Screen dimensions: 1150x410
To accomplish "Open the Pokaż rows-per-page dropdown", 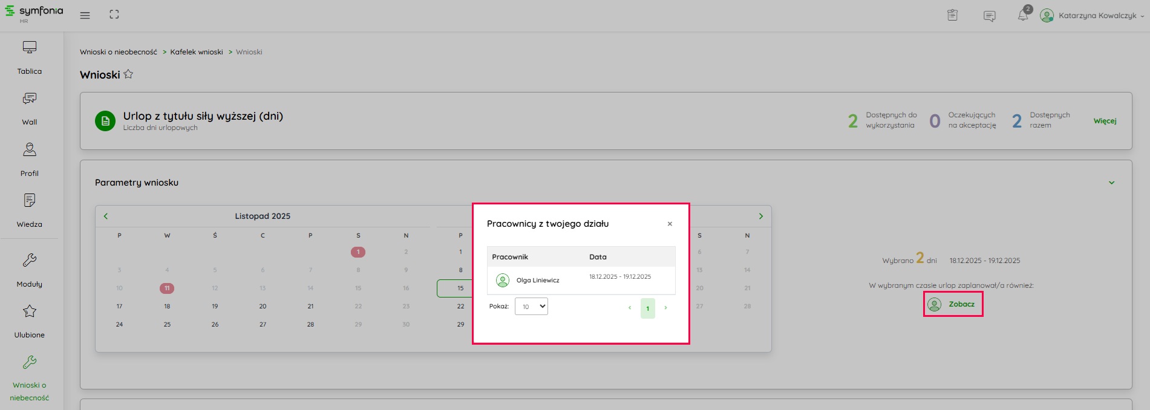I will (531, 307).
